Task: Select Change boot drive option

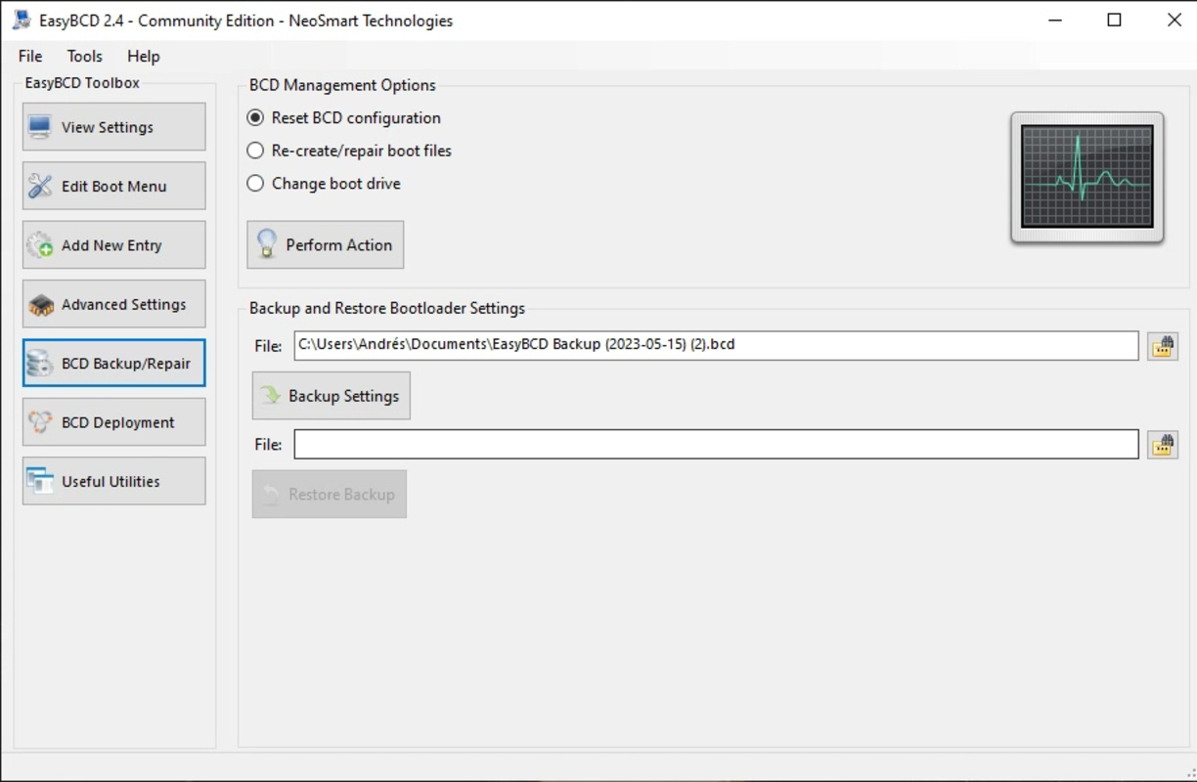Action: point(324,183)
